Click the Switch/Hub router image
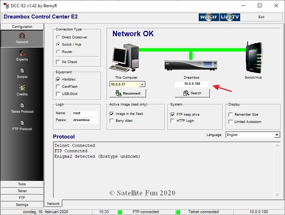The image size is (285, 215). coord(254,57)
